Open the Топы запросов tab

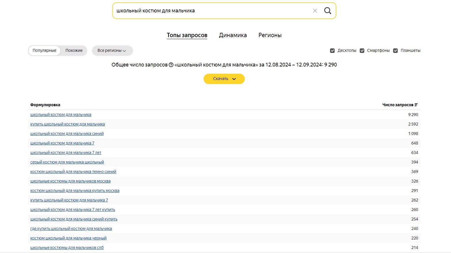[187, 35]
